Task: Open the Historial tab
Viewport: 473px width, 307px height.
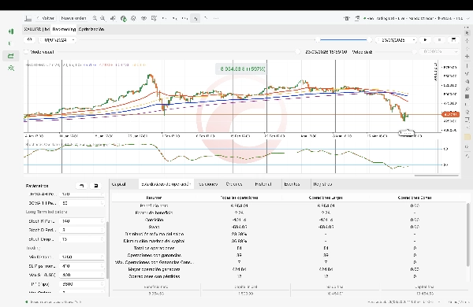Action: (x=263, y=184)
